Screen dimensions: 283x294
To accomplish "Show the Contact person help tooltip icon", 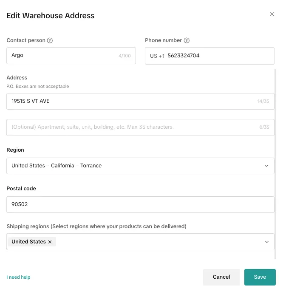I will [50, 41].
